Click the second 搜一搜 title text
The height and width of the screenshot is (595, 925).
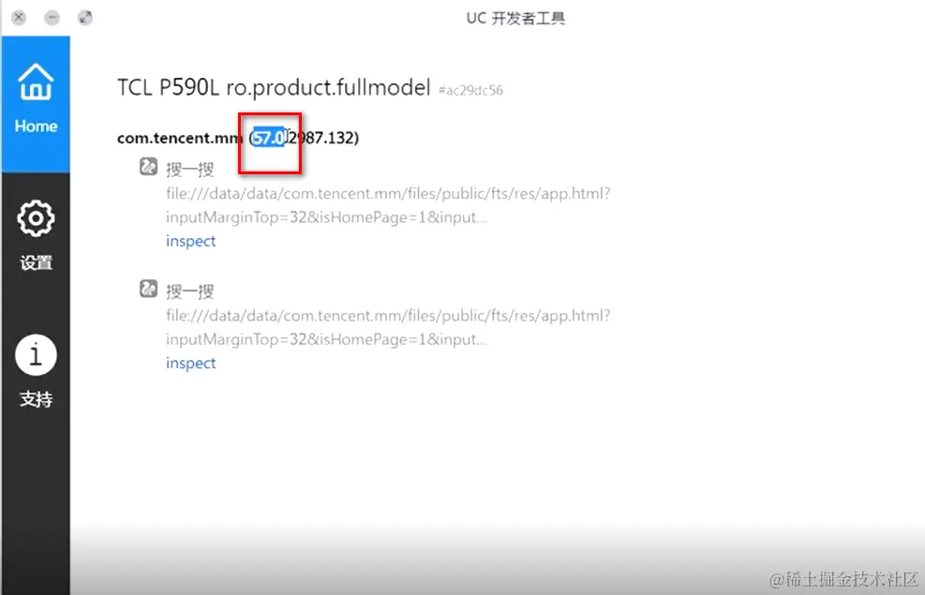point(190,291)
